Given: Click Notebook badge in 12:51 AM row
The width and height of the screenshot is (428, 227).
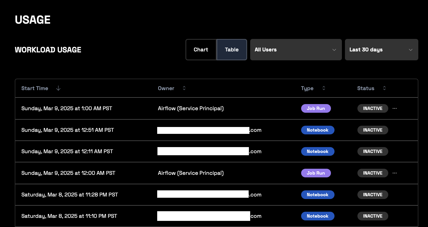Looking at the screenshot, I should click(x=318, y=130).
